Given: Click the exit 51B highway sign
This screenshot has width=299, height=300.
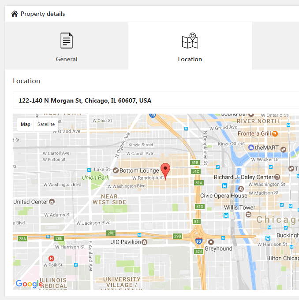Looking at the screenshot, I should point(195,163).
